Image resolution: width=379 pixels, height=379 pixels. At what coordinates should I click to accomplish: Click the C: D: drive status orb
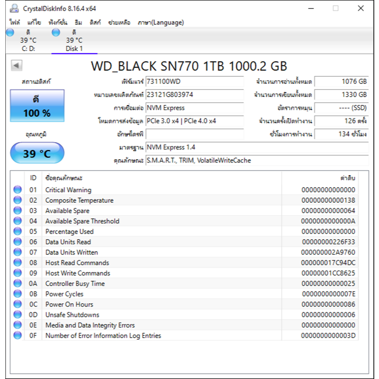[x=10, y=32]
